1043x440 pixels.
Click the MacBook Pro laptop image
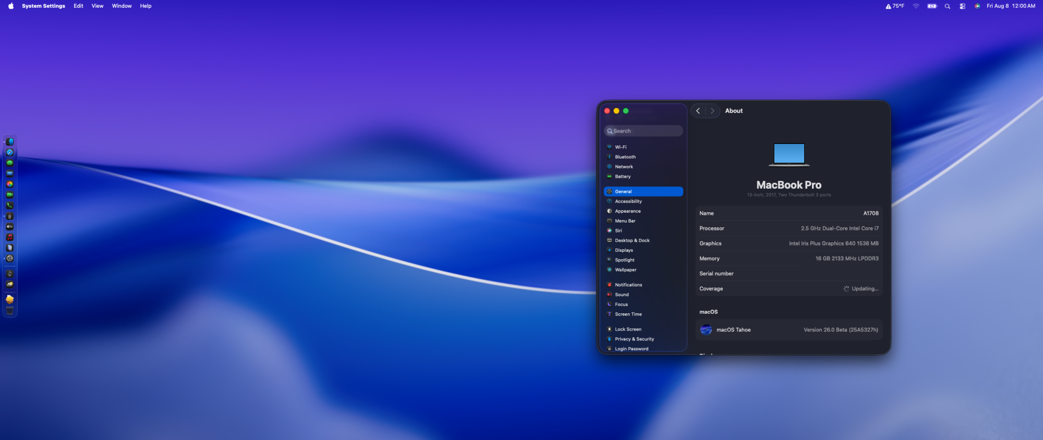click(789, 155)
